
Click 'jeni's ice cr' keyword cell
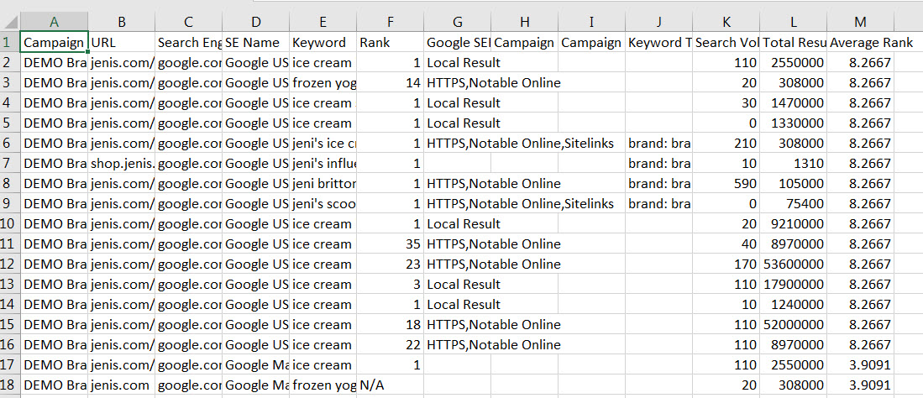pos(323,143)
